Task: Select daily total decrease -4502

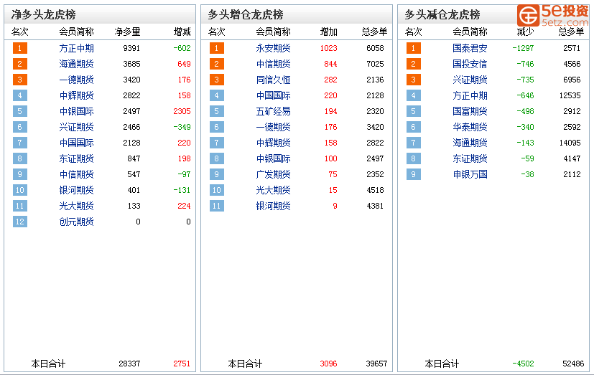Action: [523, 364]
